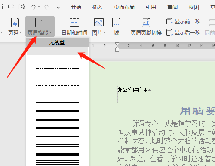Click the document title 用脑要
Viewport: 215px width, 166px height.
pos(197,111)
